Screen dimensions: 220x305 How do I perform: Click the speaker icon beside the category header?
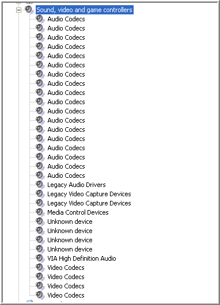[x=29, y=10]
